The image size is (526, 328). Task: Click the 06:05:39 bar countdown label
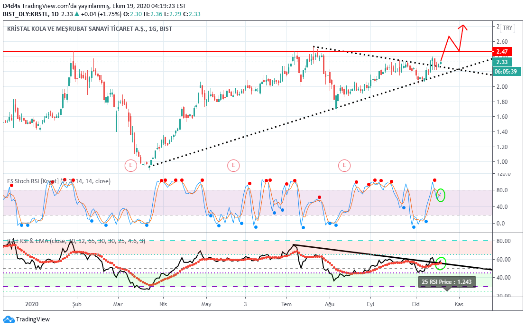click(507, 72)
